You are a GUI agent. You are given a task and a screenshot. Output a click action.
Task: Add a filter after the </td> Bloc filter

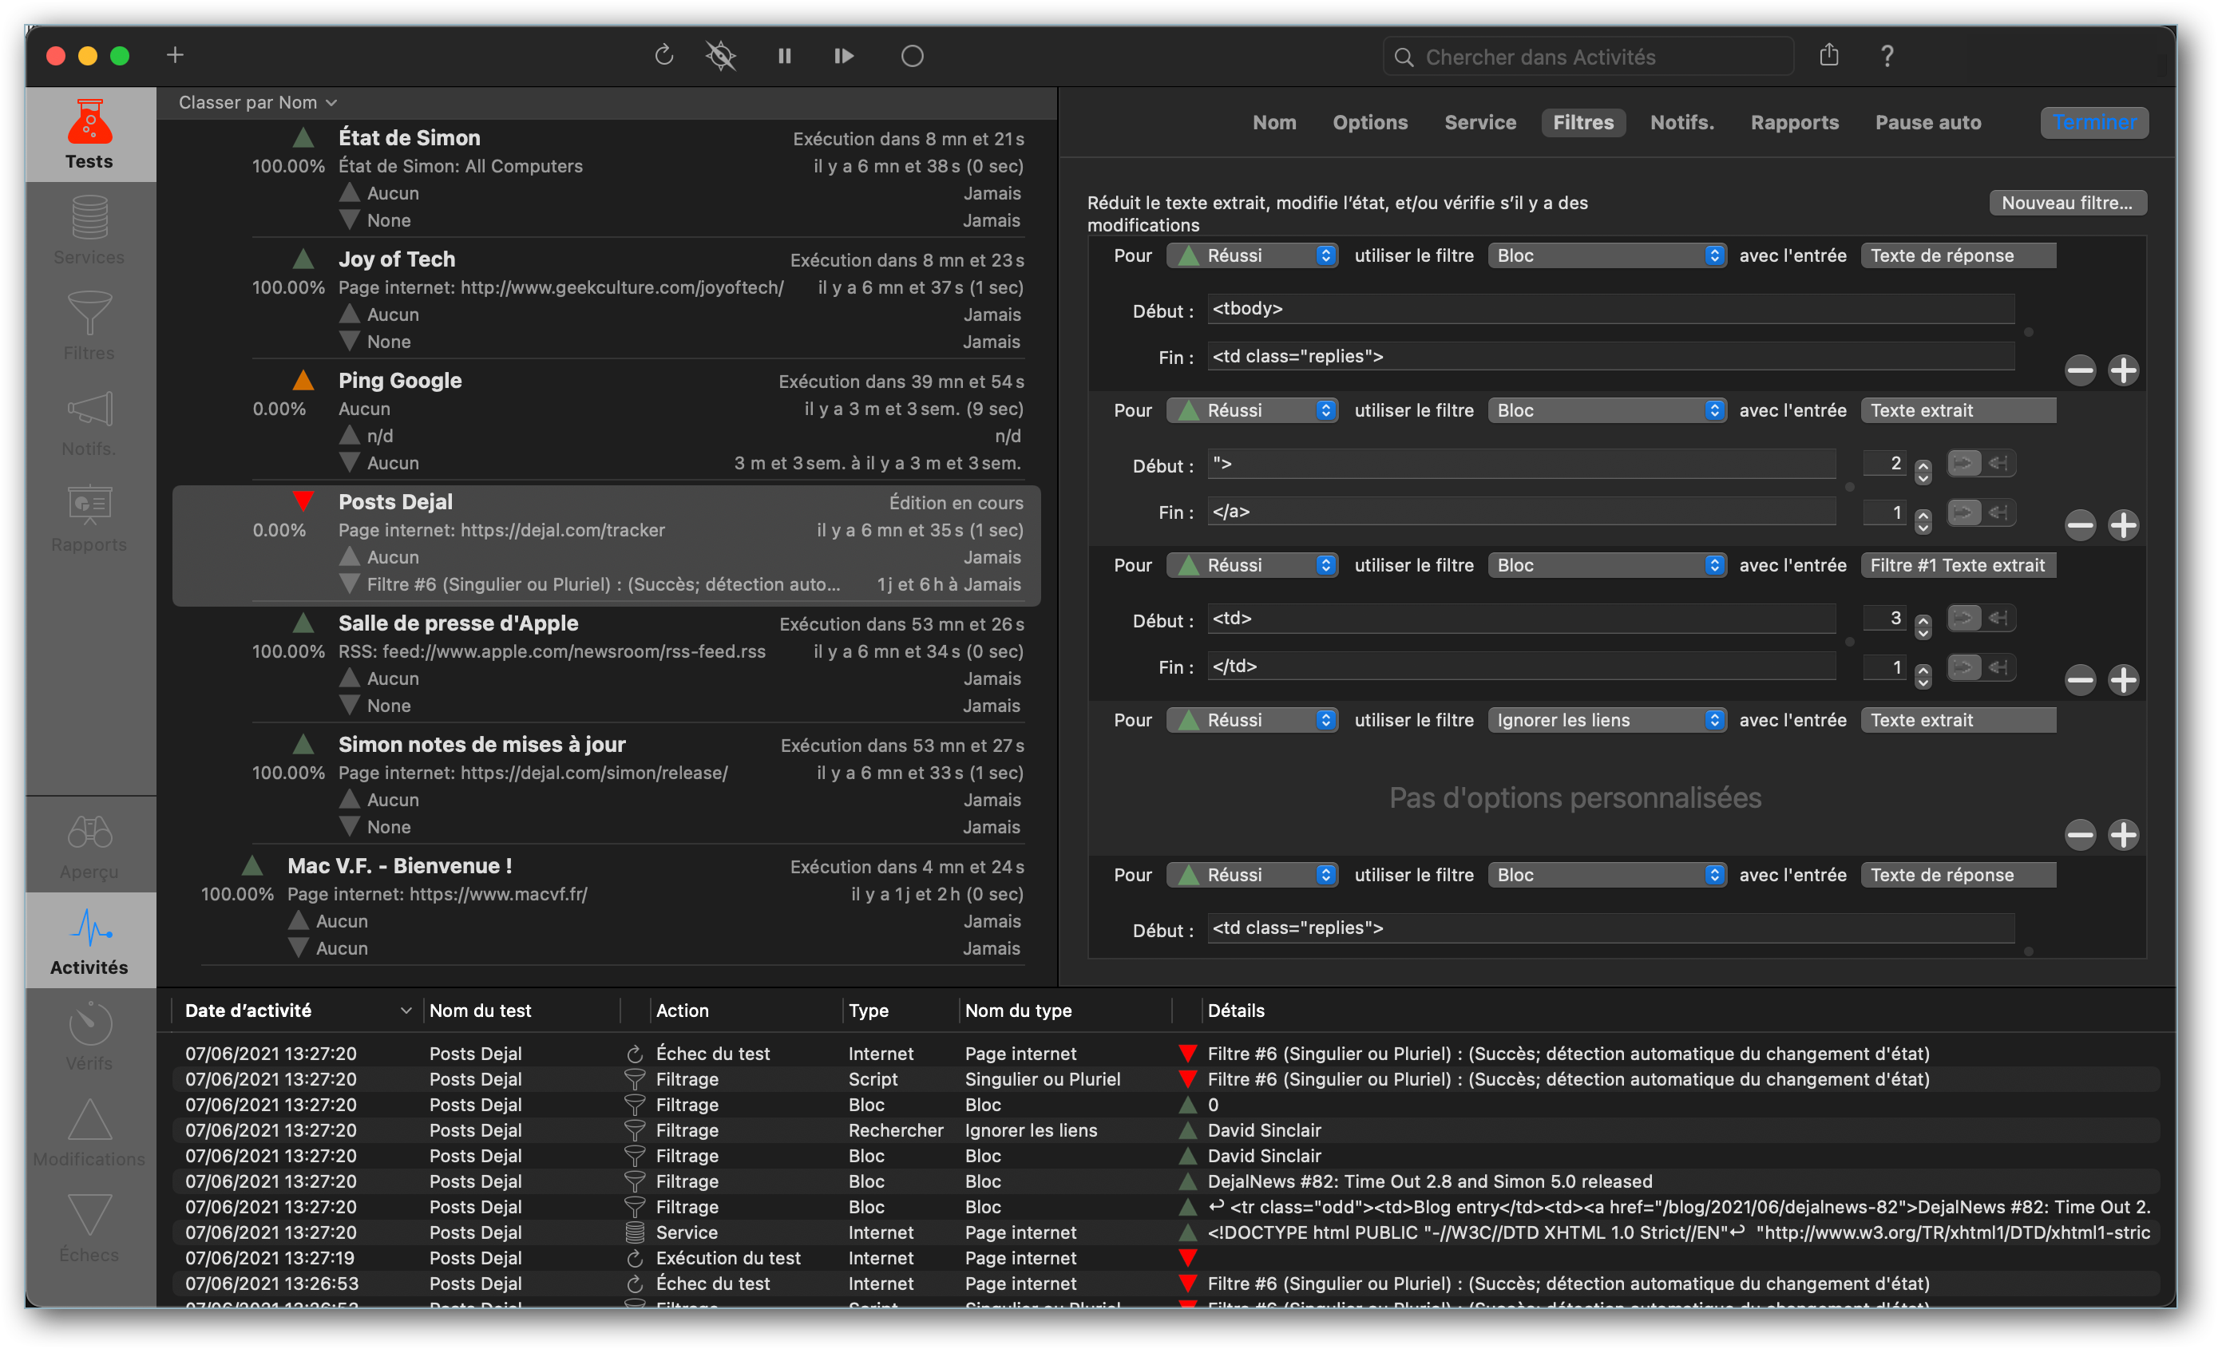coord(2124,679)
